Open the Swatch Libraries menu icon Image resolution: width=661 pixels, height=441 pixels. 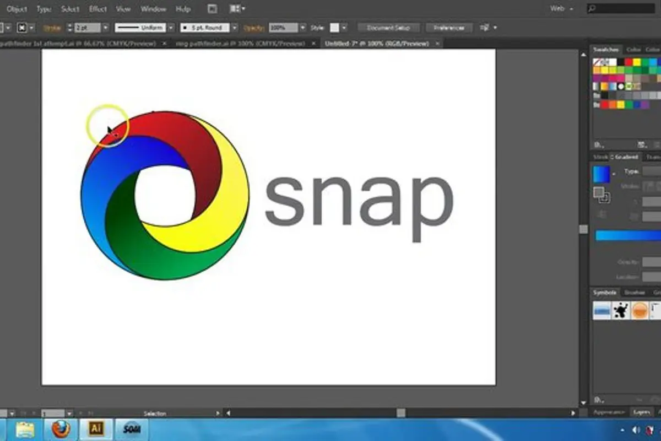pyautogui.click(x=598, y=144)
